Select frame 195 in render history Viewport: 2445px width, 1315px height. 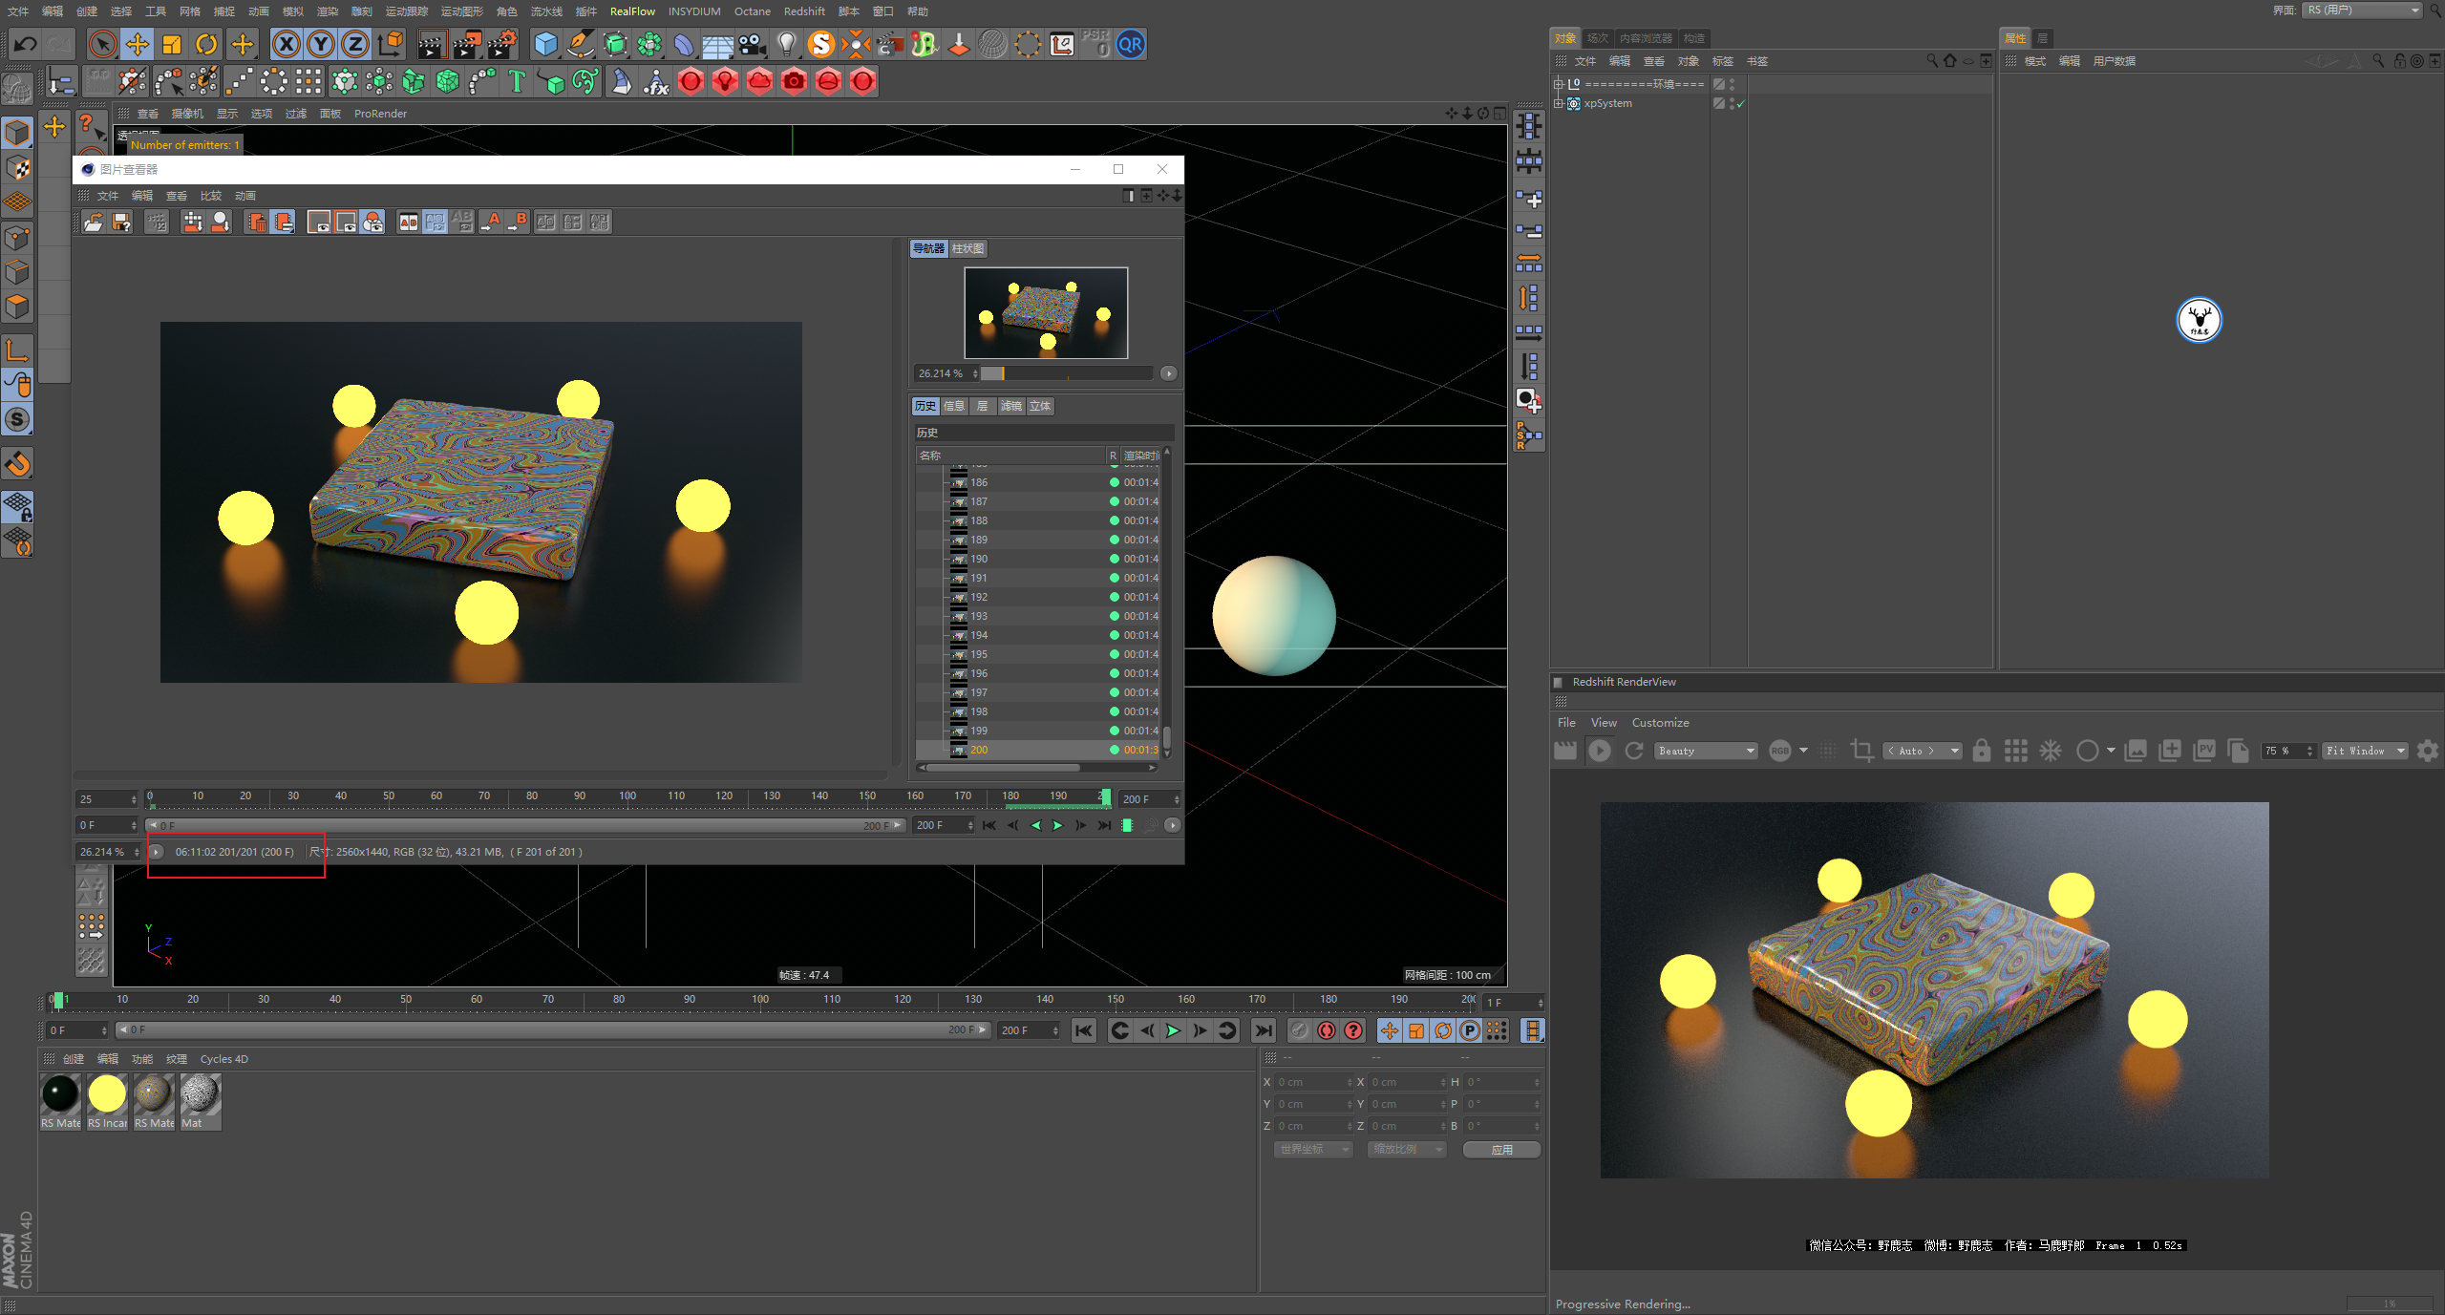coord(979,654)
